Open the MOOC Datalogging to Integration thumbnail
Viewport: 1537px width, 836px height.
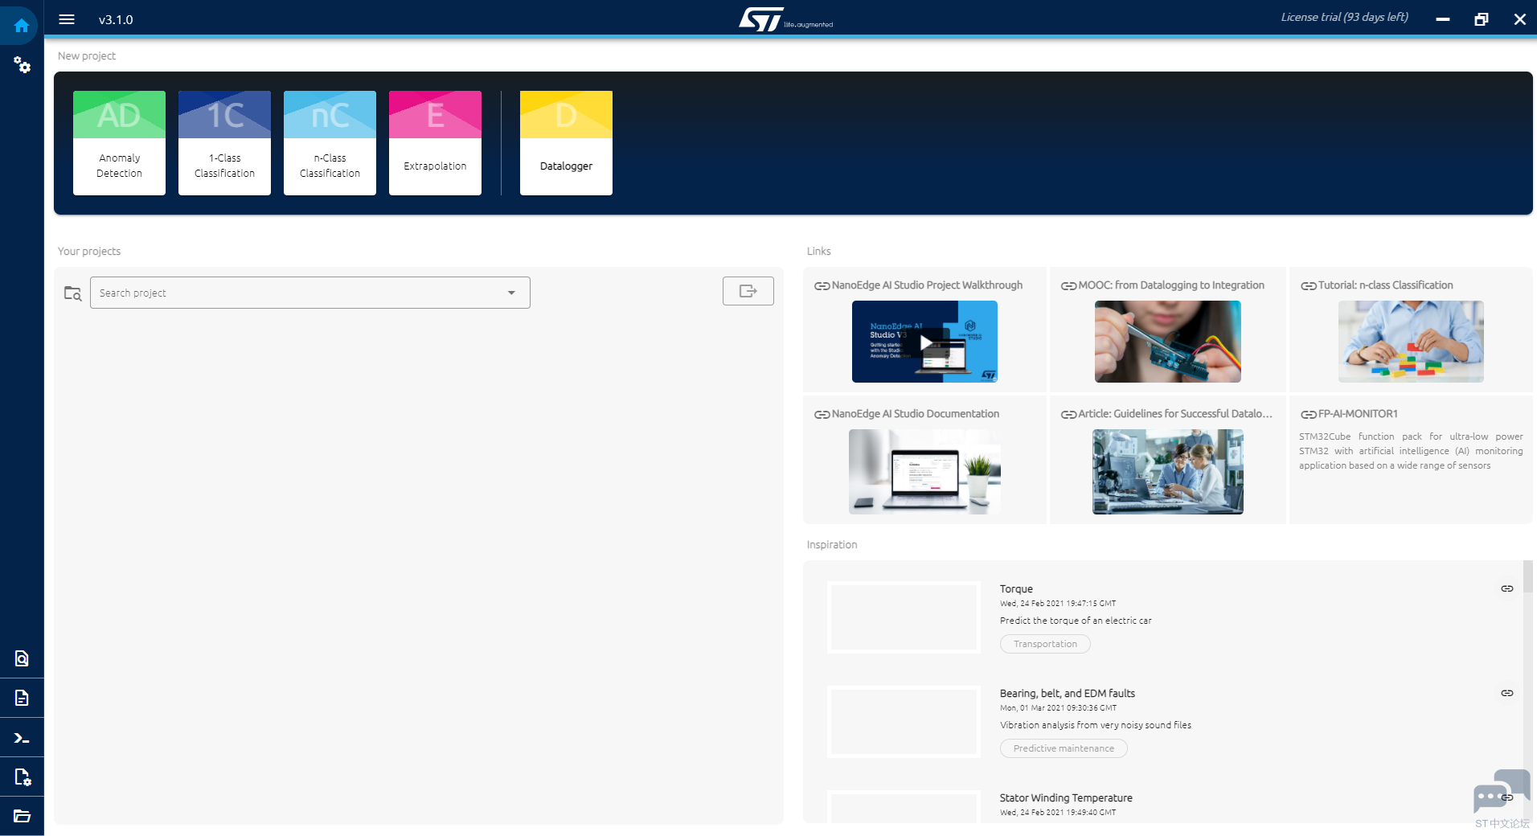click(1167, 342)
